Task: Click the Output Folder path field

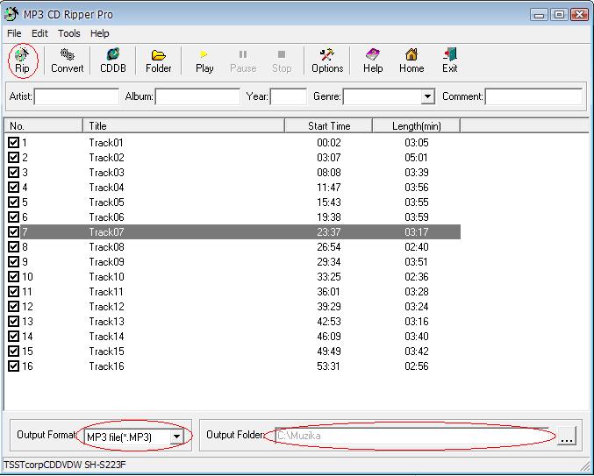Action: point(412,436)
